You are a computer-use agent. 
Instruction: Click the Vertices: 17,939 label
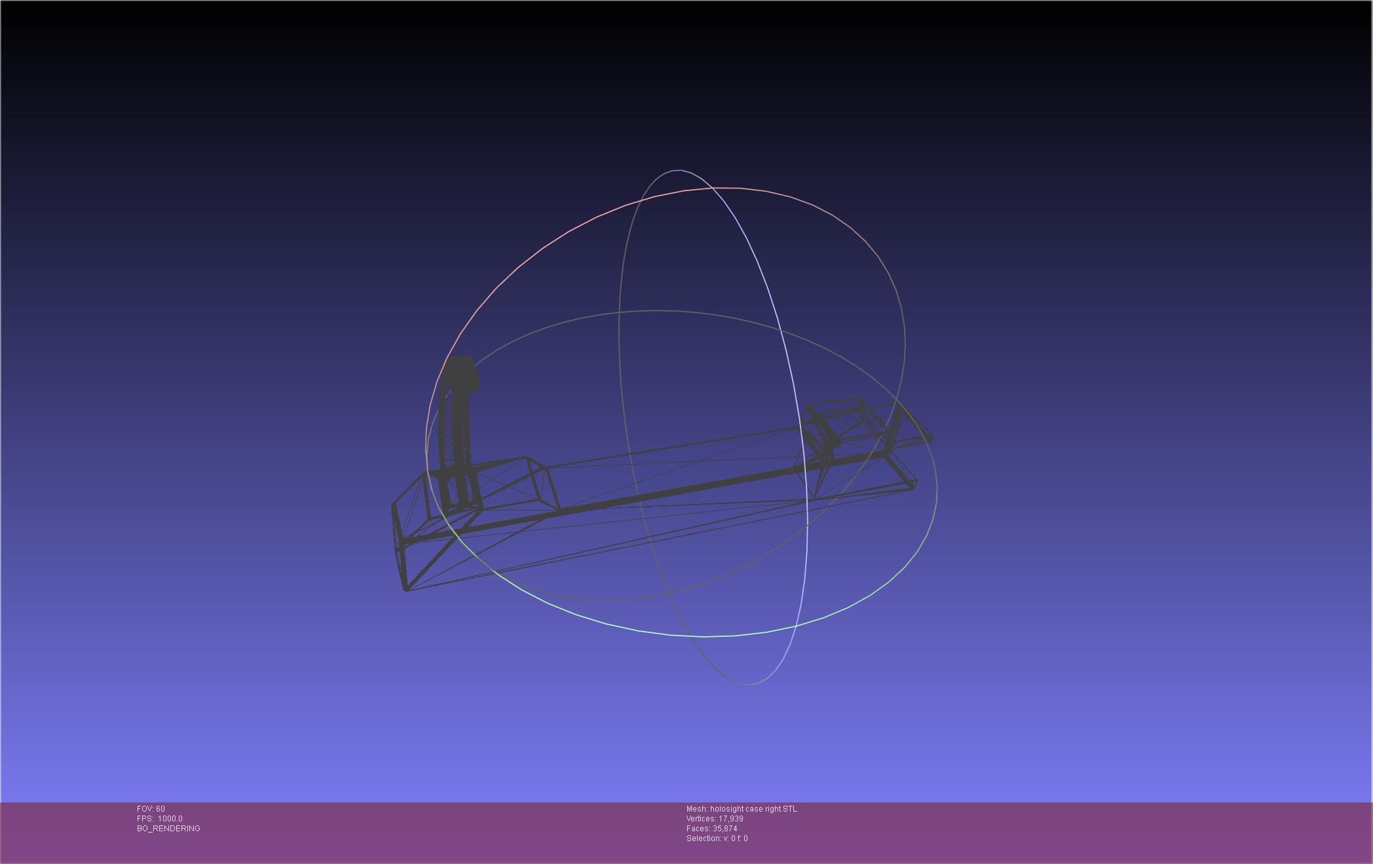click(714, 819)
